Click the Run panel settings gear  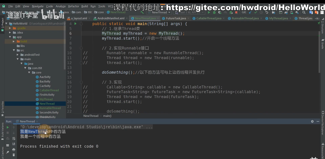coord(312,121)
